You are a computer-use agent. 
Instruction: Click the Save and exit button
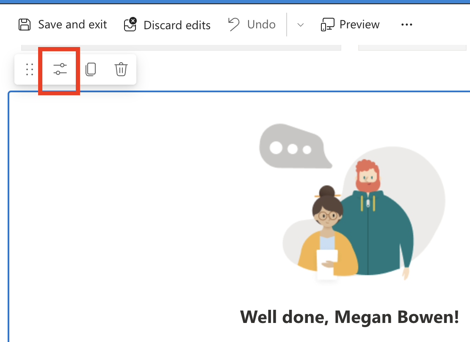pos(62,25)
